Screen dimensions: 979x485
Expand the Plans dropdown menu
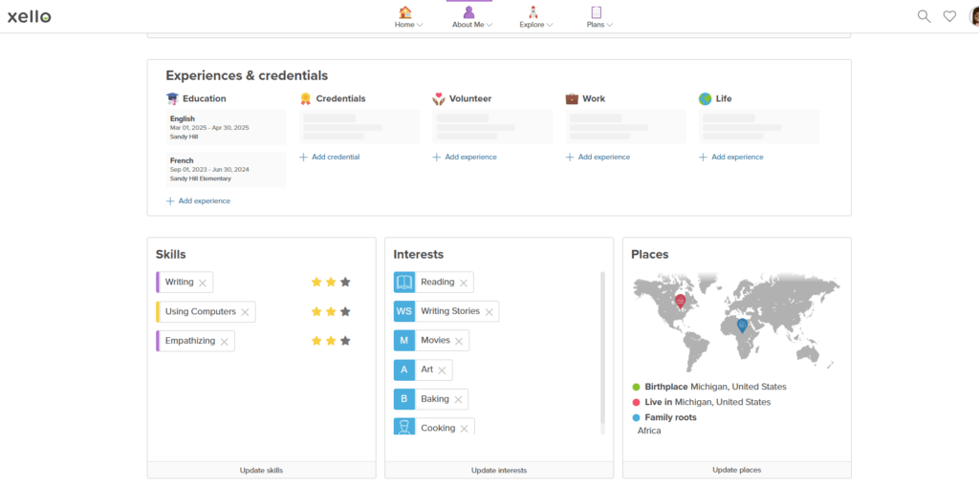[x=599, y=17]
